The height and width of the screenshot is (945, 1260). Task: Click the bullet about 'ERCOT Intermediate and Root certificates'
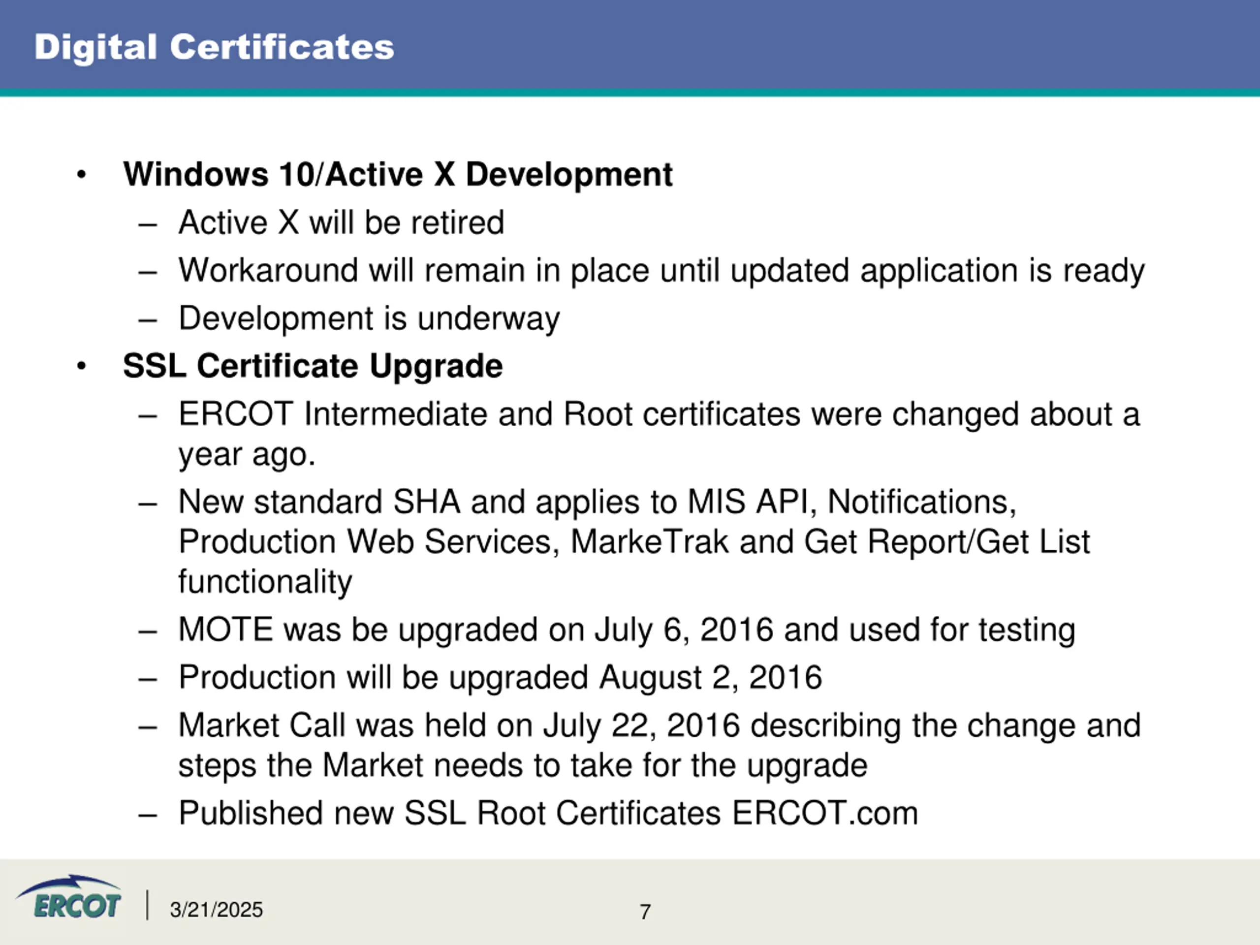click(659, 434)
